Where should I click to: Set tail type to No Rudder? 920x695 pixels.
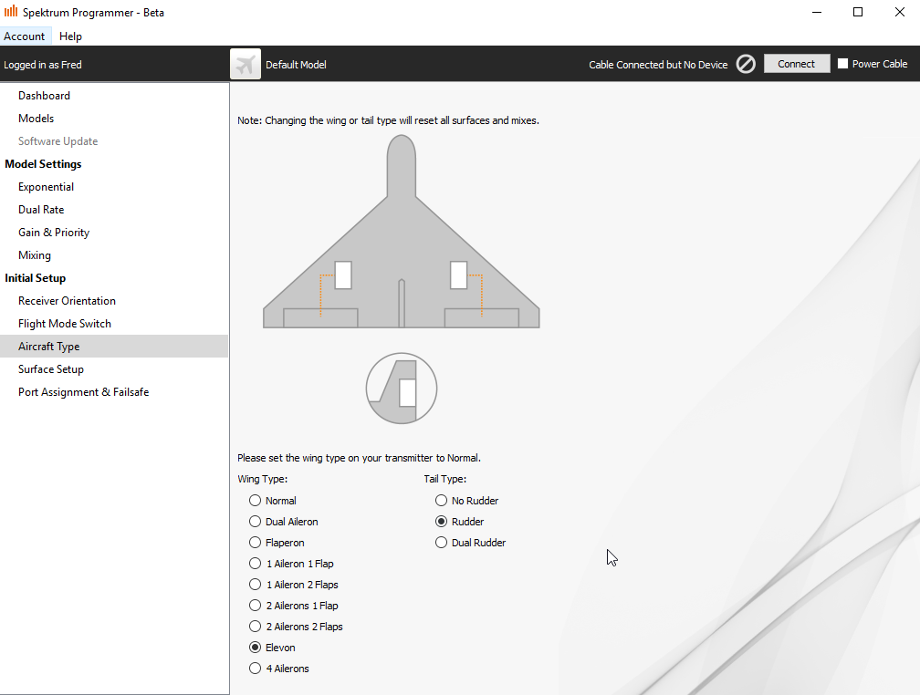click(442, 501)
